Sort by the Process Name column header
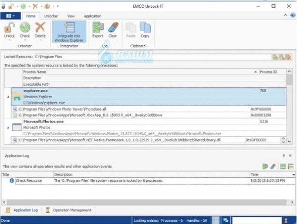 140,72
